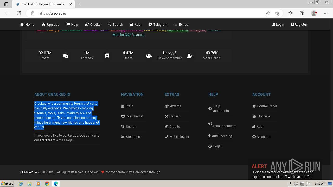
Task: Add page to favorites
Action: [x=277, y=13]
